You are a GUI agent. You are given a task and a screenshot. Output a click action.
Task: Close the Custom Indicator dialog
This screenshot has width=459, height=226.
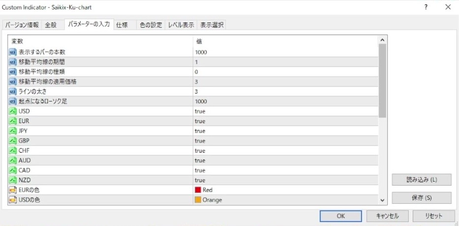tap(448, 7)
